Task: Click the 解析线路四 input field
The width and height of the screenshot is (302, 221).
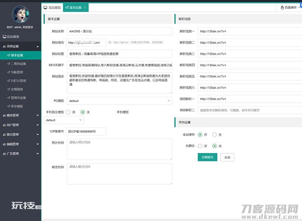Action: [250, 65]
